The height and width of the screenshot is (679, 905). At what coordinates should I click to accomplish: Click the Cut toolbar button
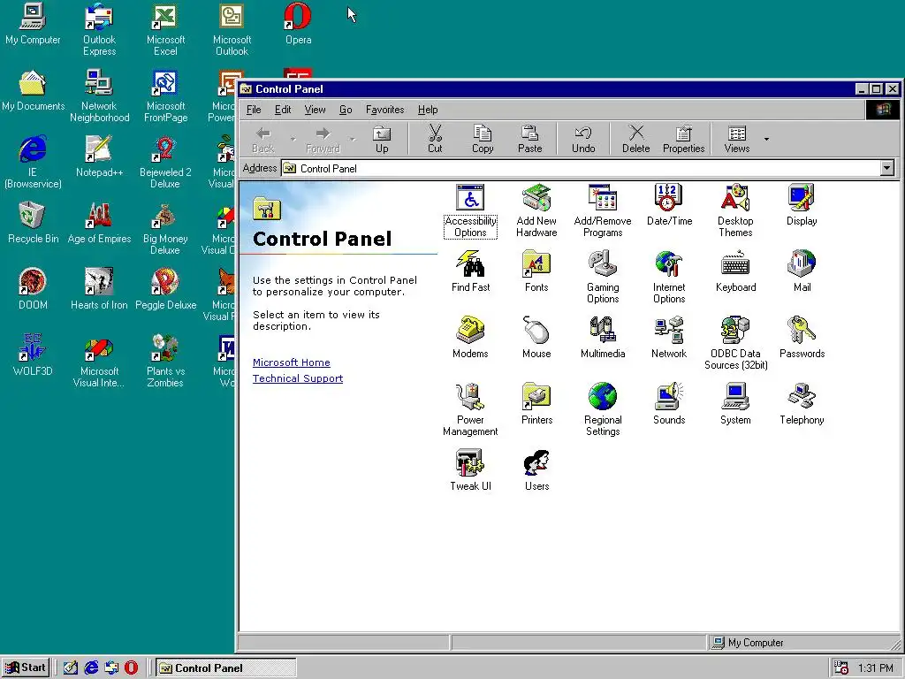pos(435,139)
